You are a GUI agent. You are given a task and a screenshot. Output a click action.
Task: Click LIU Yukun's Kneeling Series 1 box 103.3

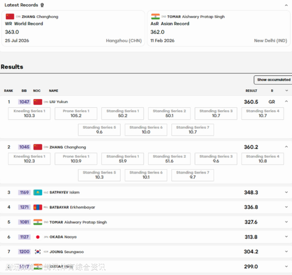coord(29,114)
